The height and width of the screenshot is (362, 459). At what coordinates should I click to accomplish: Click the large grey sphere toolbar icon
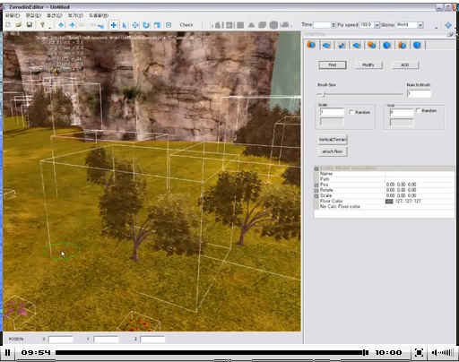273,25
